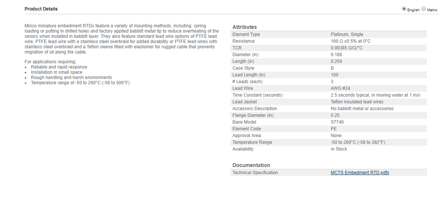
Task: Click the Attributes section heading
Action: 245,27
